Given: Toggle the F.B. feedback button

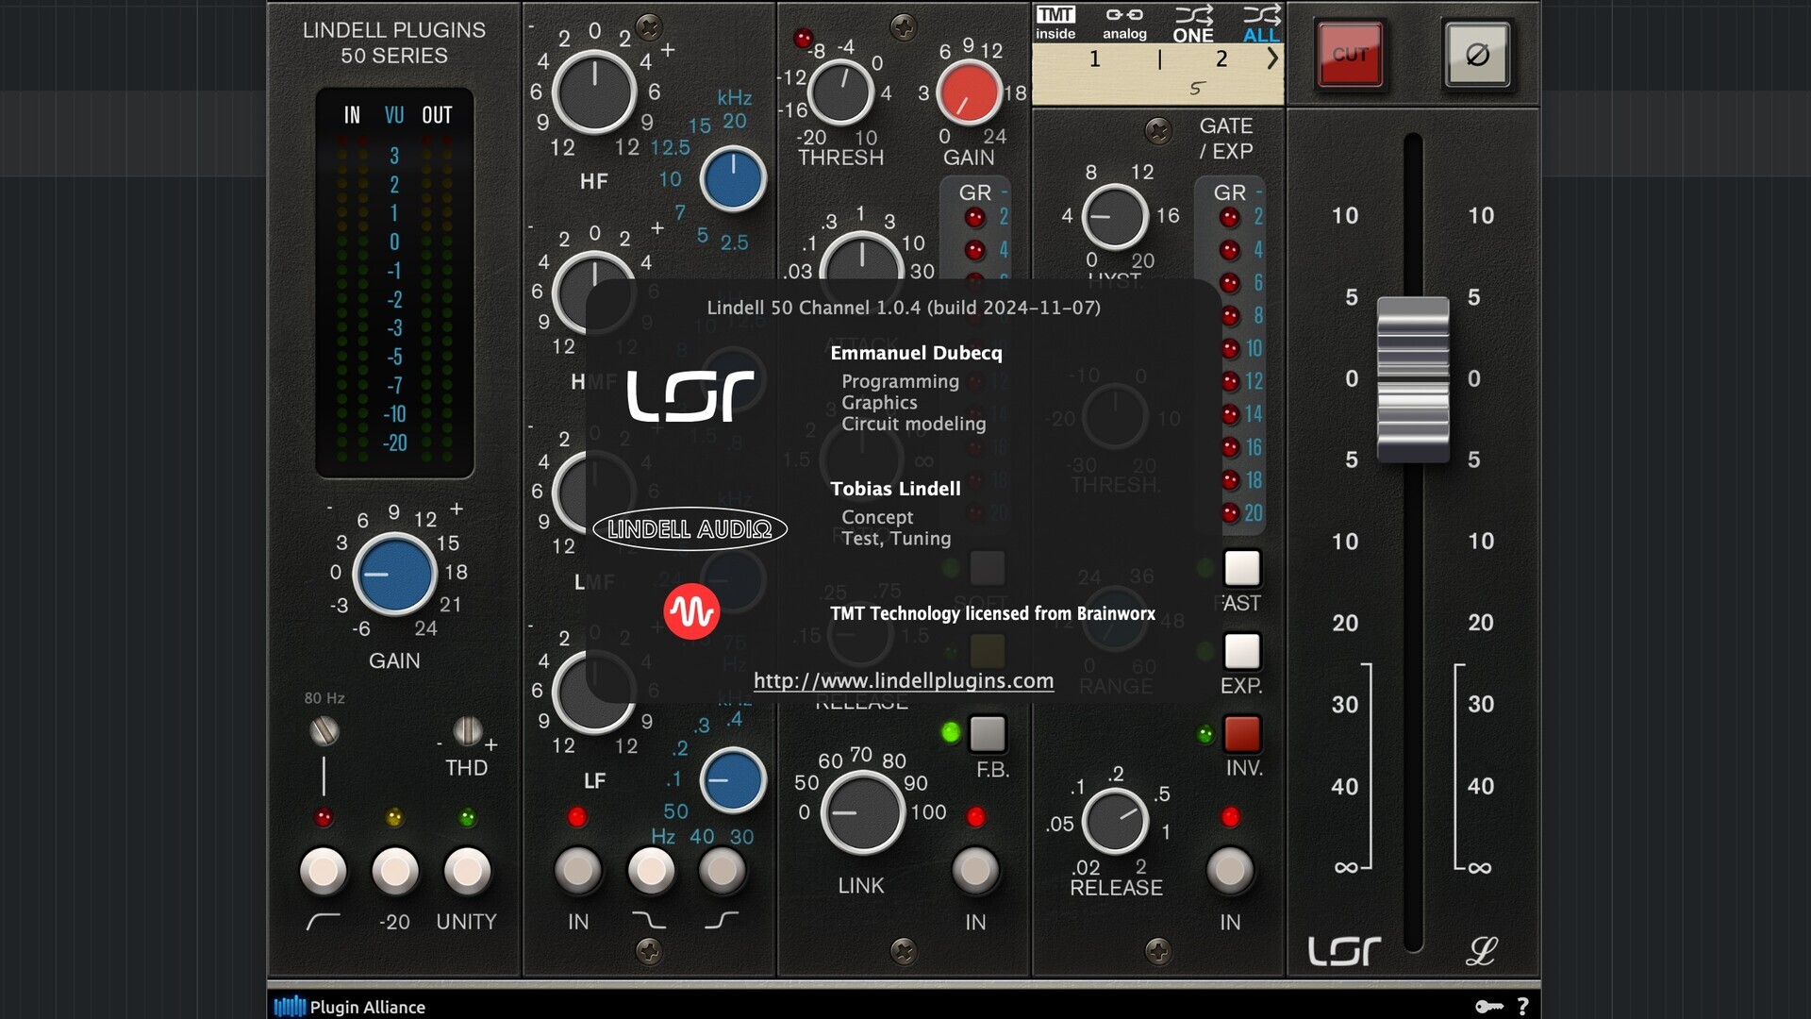Looking at the screenshot, I should click(988, 733).
